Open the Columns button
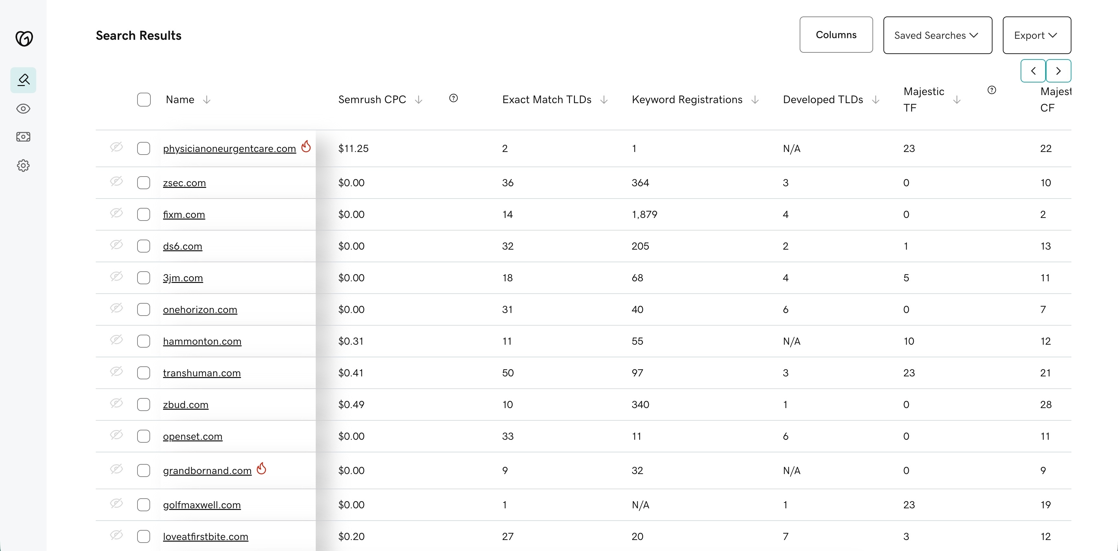Image resolution: width=1118 pixels, height=551 pixels. 836,35
